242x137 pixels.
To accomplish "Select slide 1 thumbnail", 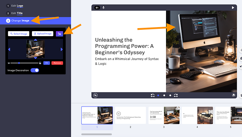I will pyautogui.click(x=97, y=115).
